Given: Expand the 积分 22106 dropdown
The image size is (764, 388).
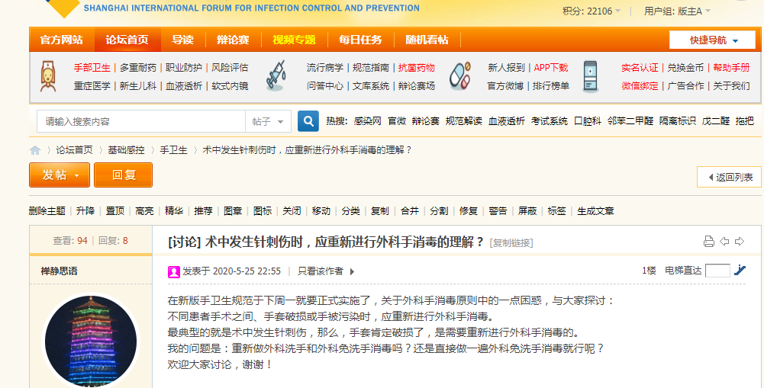Looking at the screenshot, I should (x=617, y=11).
